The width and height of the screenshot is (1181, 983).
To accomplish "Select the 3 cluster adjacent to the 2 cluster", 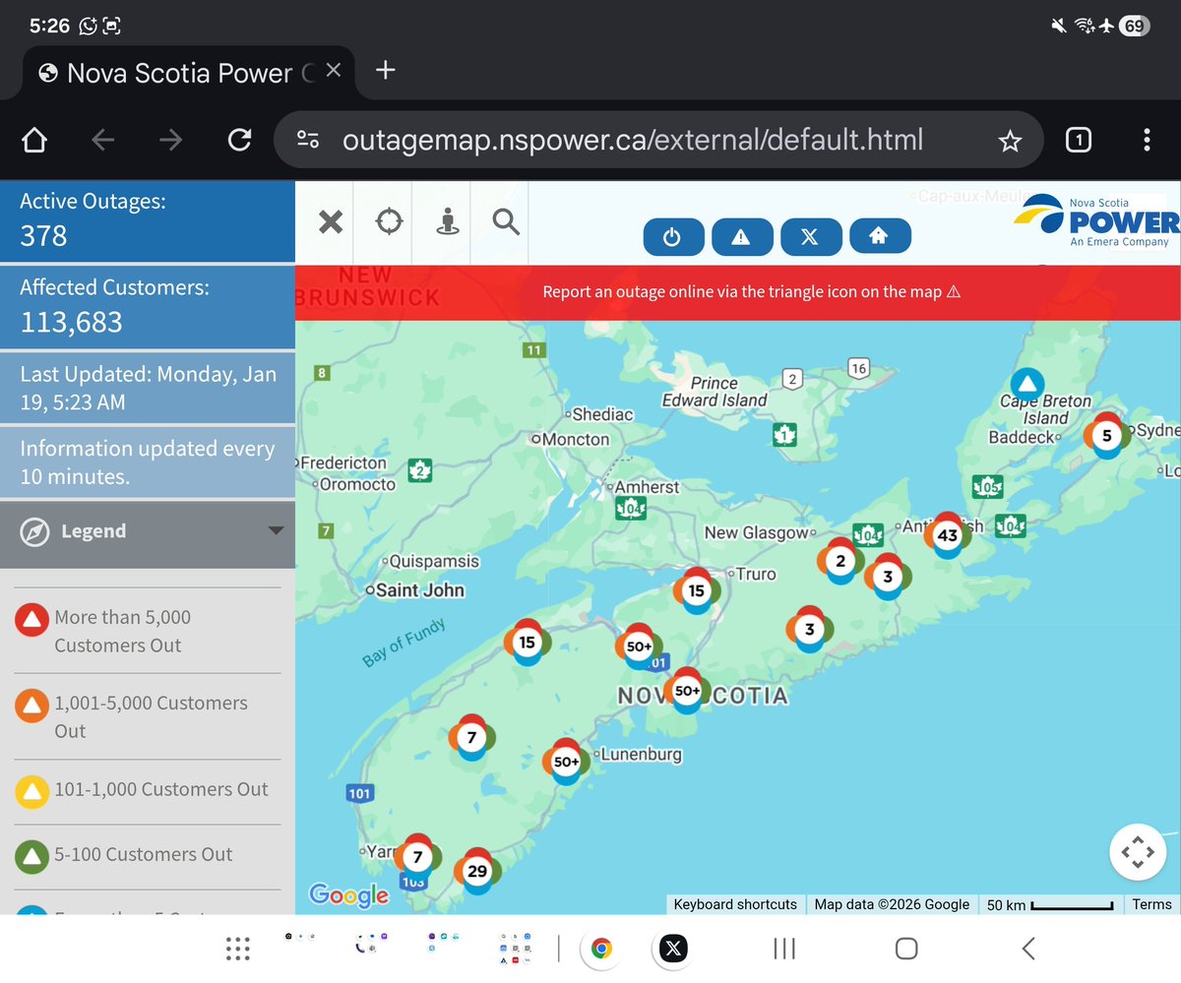I will coord(888,577).
